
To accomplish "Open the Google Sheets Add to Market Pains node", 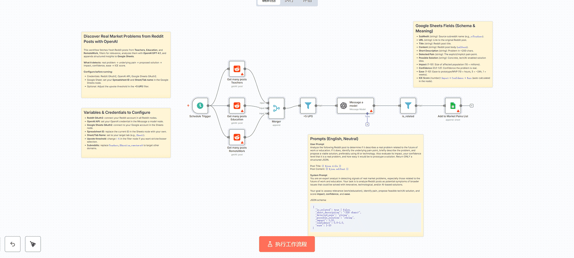I will 453,106.
